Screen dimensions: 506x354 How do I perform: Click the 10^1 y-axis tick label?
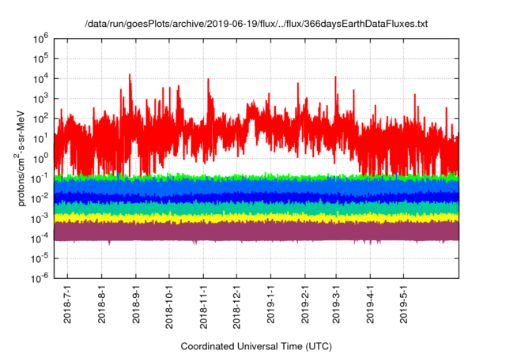pos(40,139)
